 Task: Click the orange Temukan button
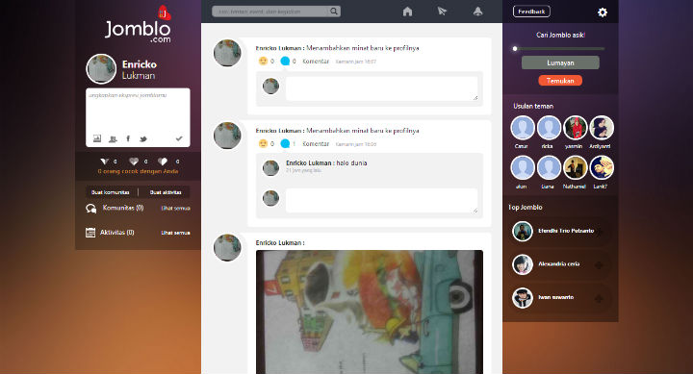click(x=560, y=81)
